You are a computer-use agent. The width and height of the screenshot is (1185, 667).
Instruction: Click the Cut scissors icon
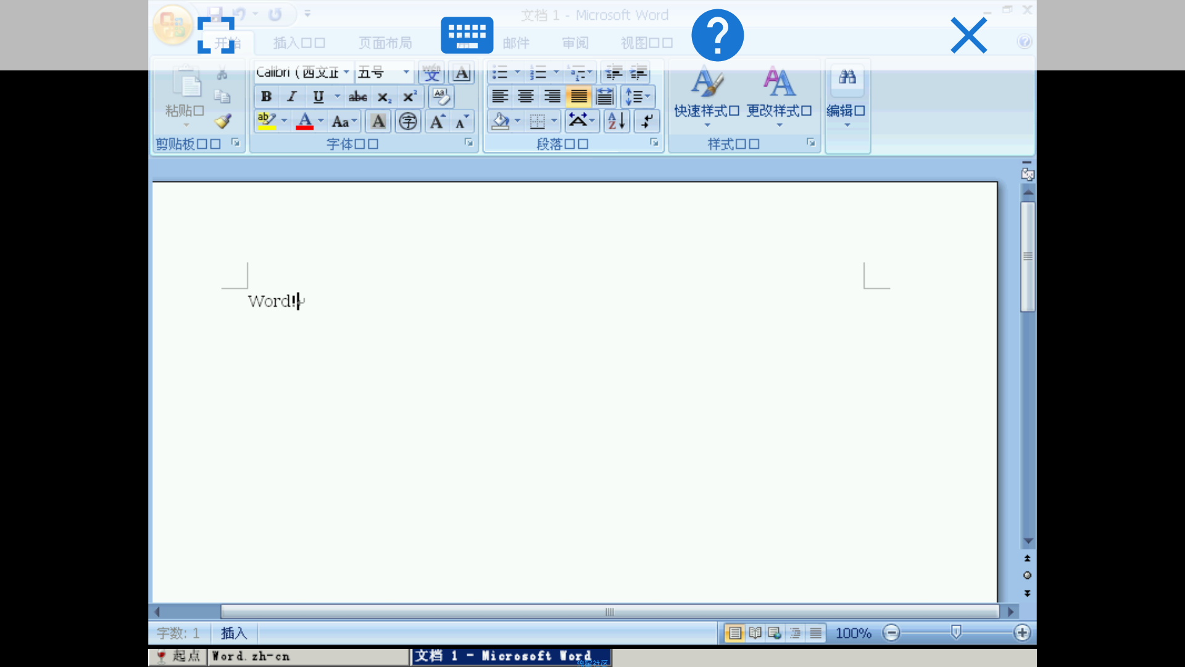(222, 74)
